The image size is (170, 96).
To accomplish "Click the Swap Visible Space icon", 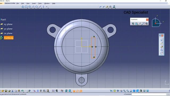I will click(148, 91).
